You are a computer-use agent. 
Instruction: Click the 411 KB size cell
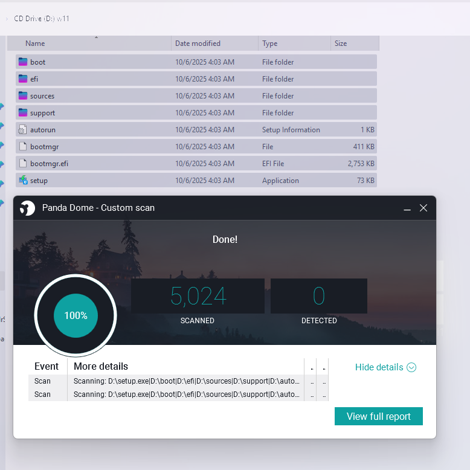coord(364,147)
